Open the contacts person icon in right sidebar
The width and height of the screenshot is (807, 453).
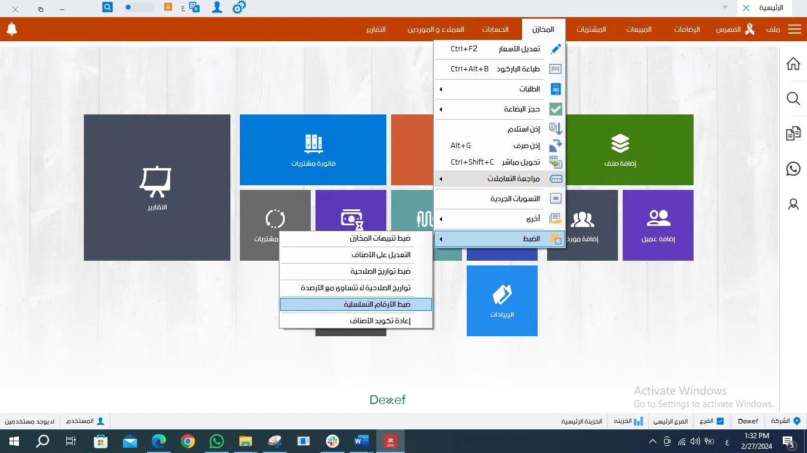793,204
